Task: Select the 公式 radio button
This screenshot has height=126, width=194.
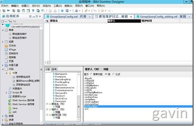Action: coord(114,74)
